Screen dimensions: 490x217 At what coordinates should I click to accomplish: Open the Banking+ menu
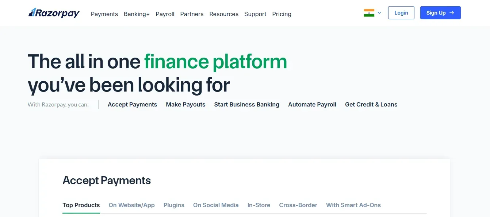coord(137,14)
